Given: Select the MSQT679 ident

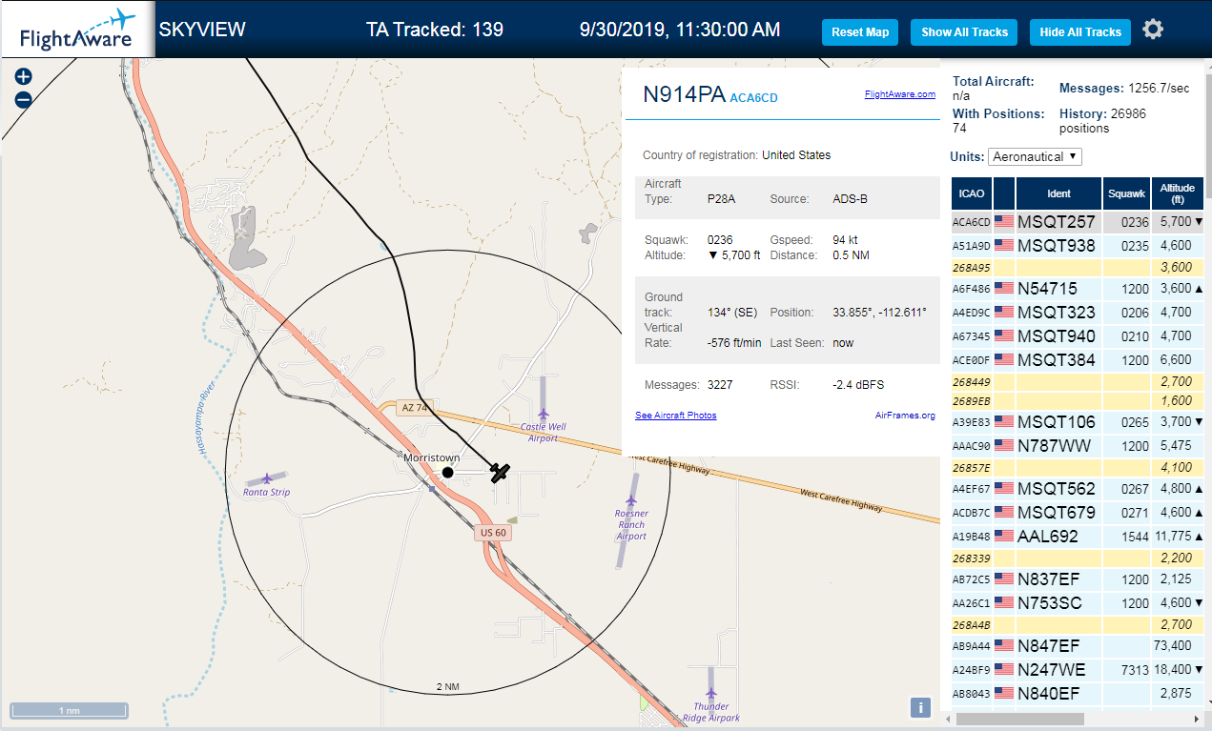Looking at the screenshot, I should (1057, 512).
